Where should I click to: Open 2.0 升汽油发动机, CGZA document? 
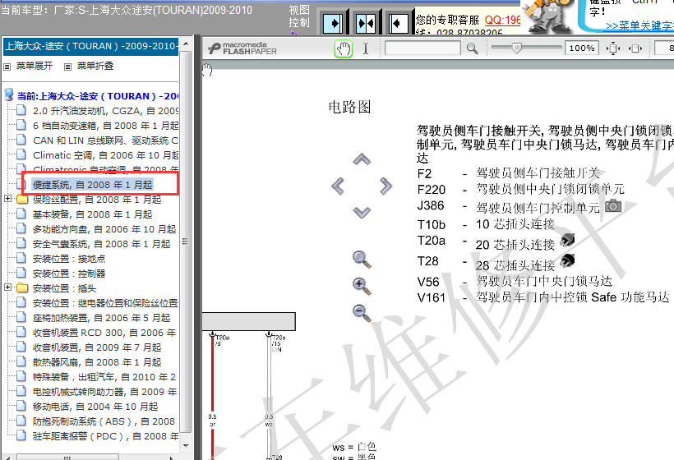(105, 111)
